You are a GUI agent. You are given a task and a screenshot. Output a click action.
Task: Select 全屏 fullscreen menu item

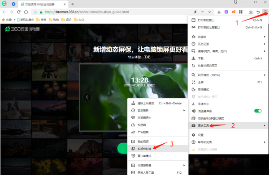pos(228,82)
